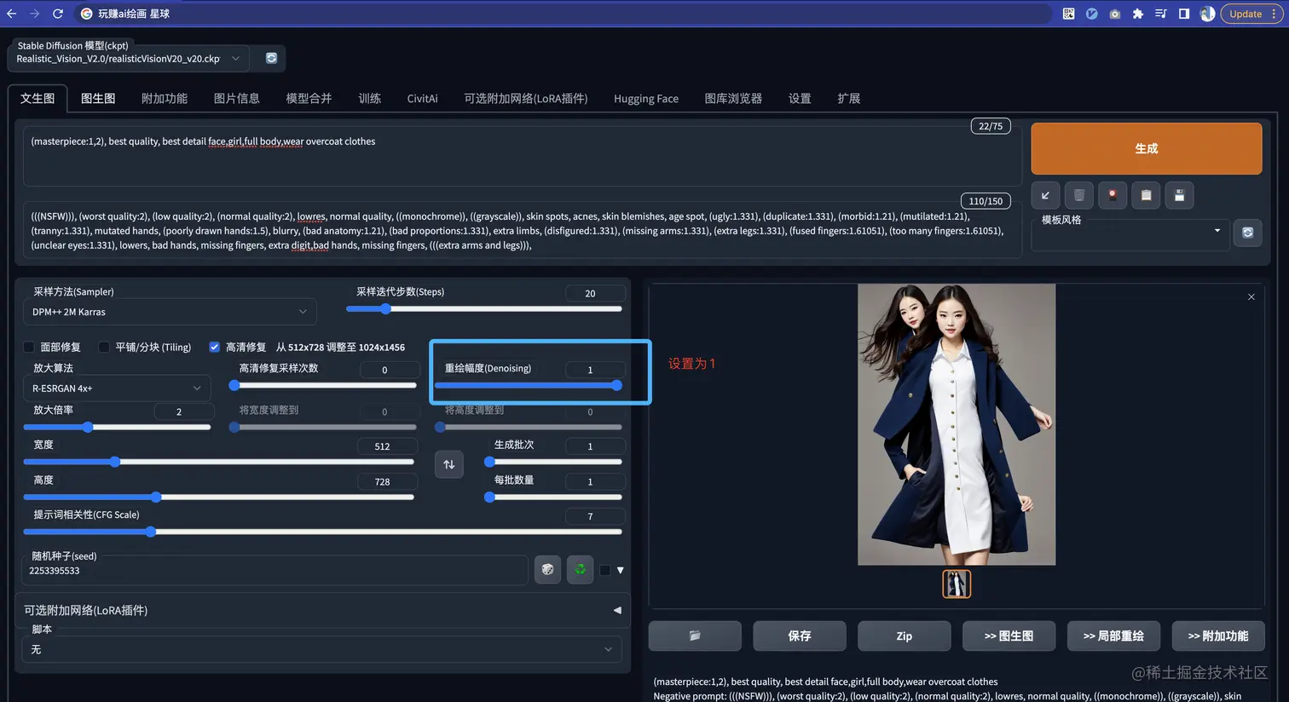Click the negative prompt text box

pos(522,230)
